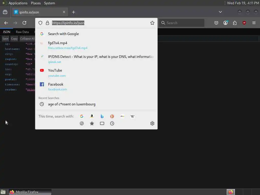Image resolution: width=260 pixels, height=195 pixels.
Task: Click the Collapse All button
Action: click(x=27, y=39)
